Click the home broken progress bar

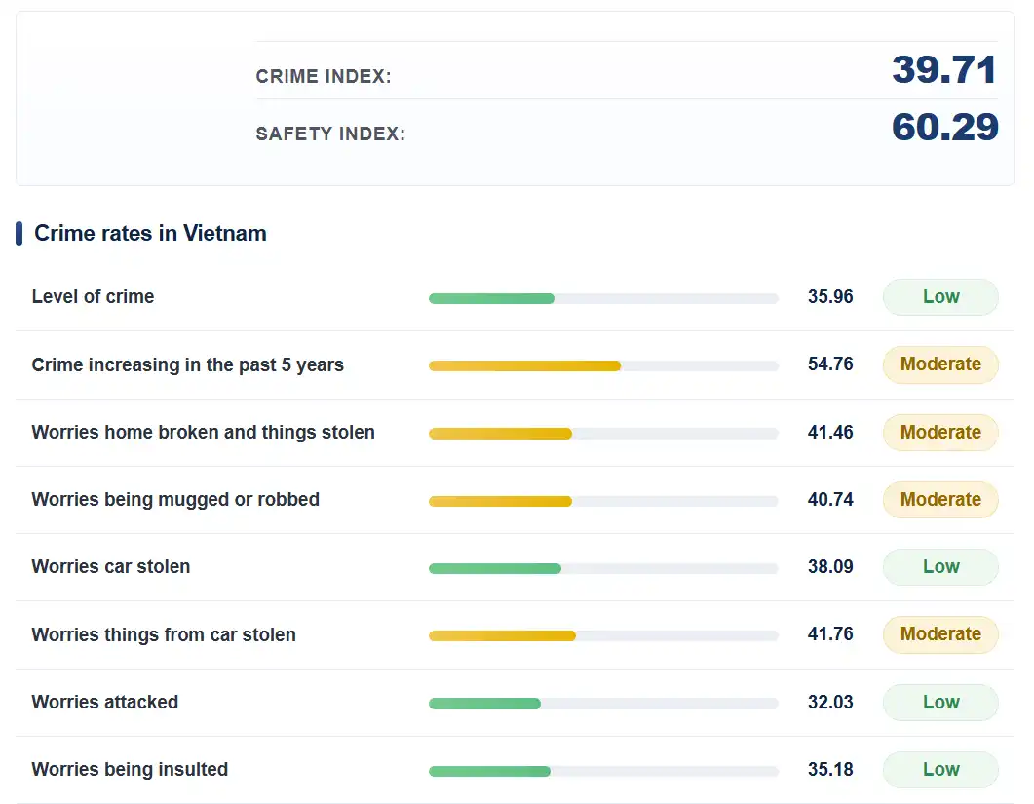pos(603,434)
